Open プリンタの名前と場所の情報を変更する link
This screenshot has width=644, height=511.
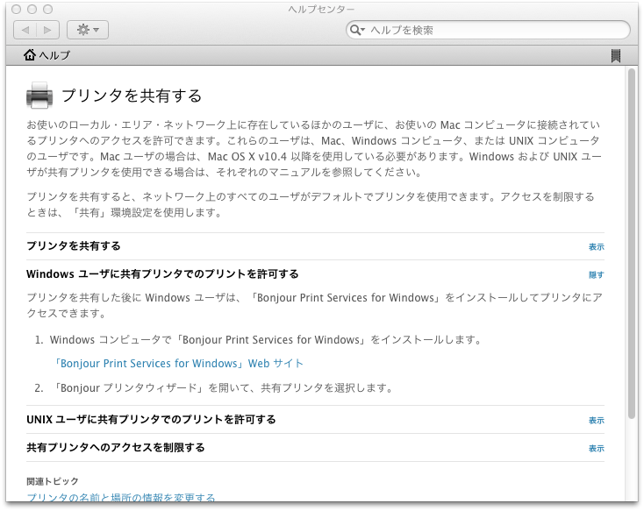click(x=121, y=498)
